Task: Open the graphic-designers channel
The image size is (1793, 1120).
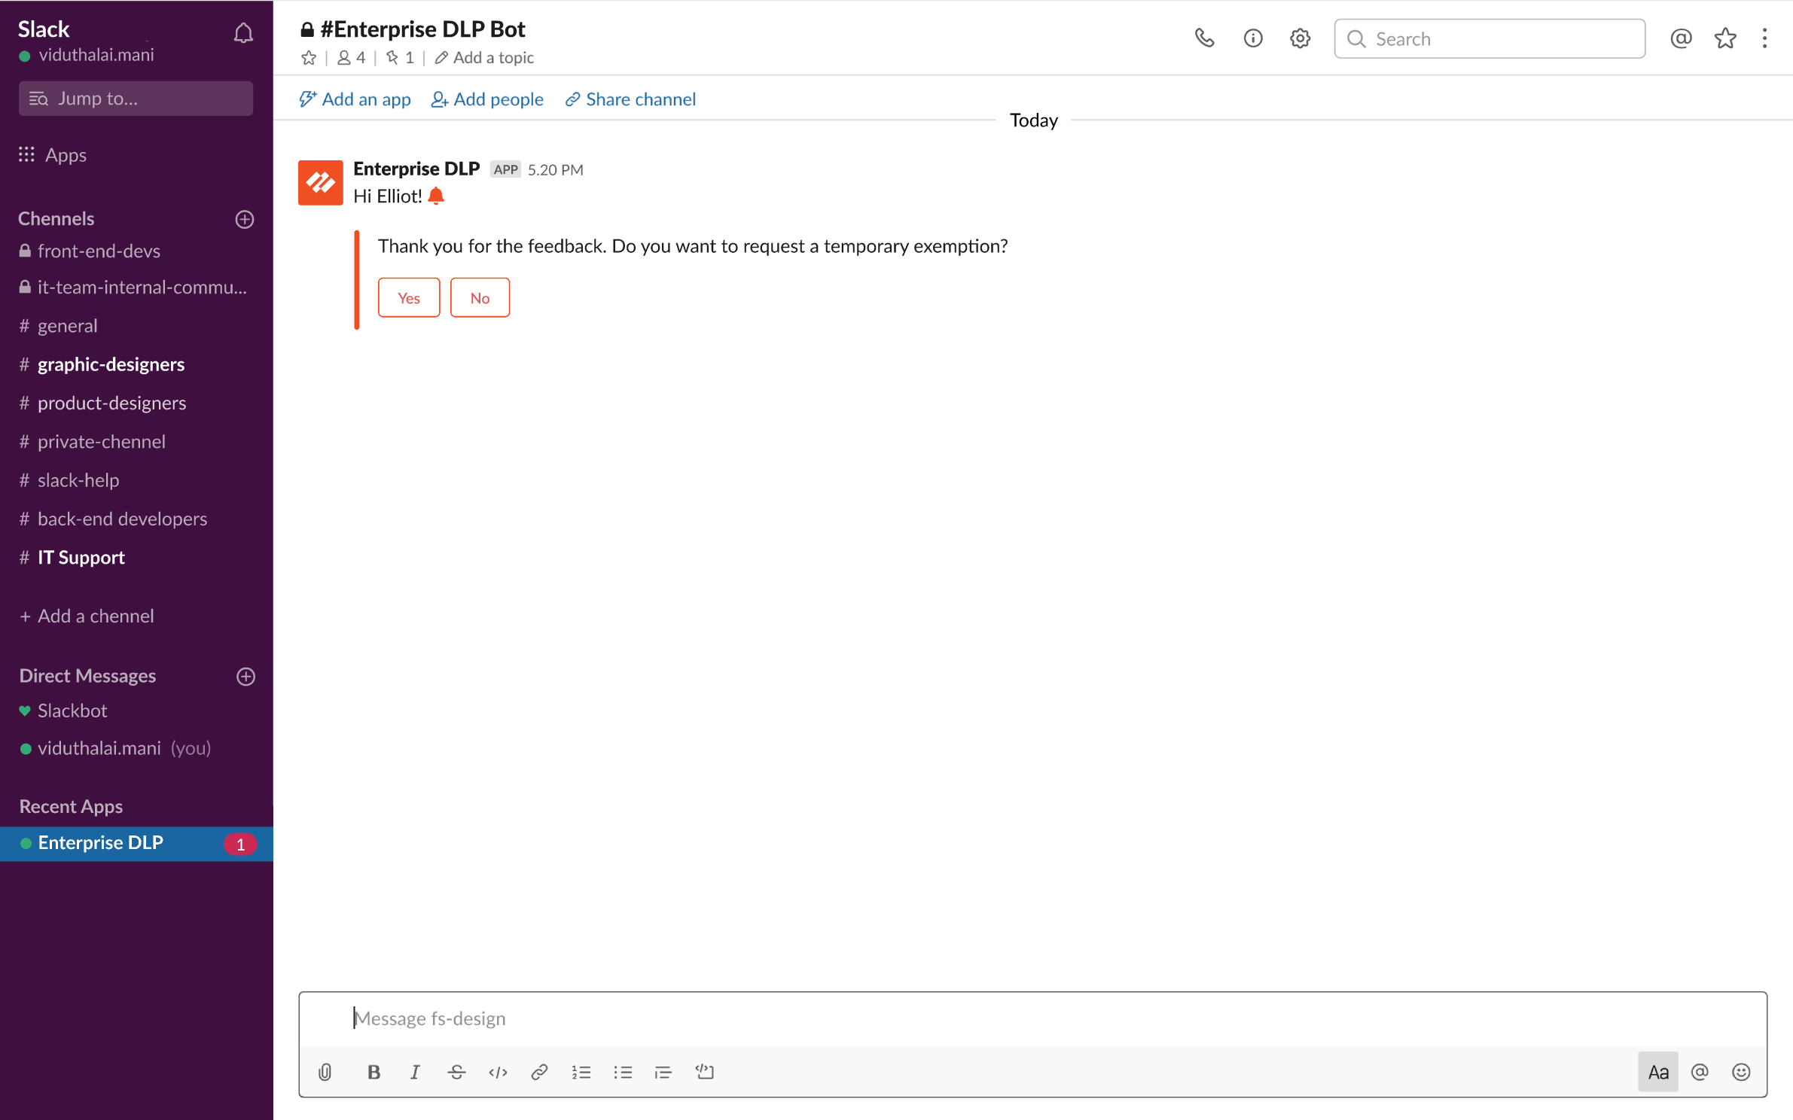Action: (x=111, y=364)
